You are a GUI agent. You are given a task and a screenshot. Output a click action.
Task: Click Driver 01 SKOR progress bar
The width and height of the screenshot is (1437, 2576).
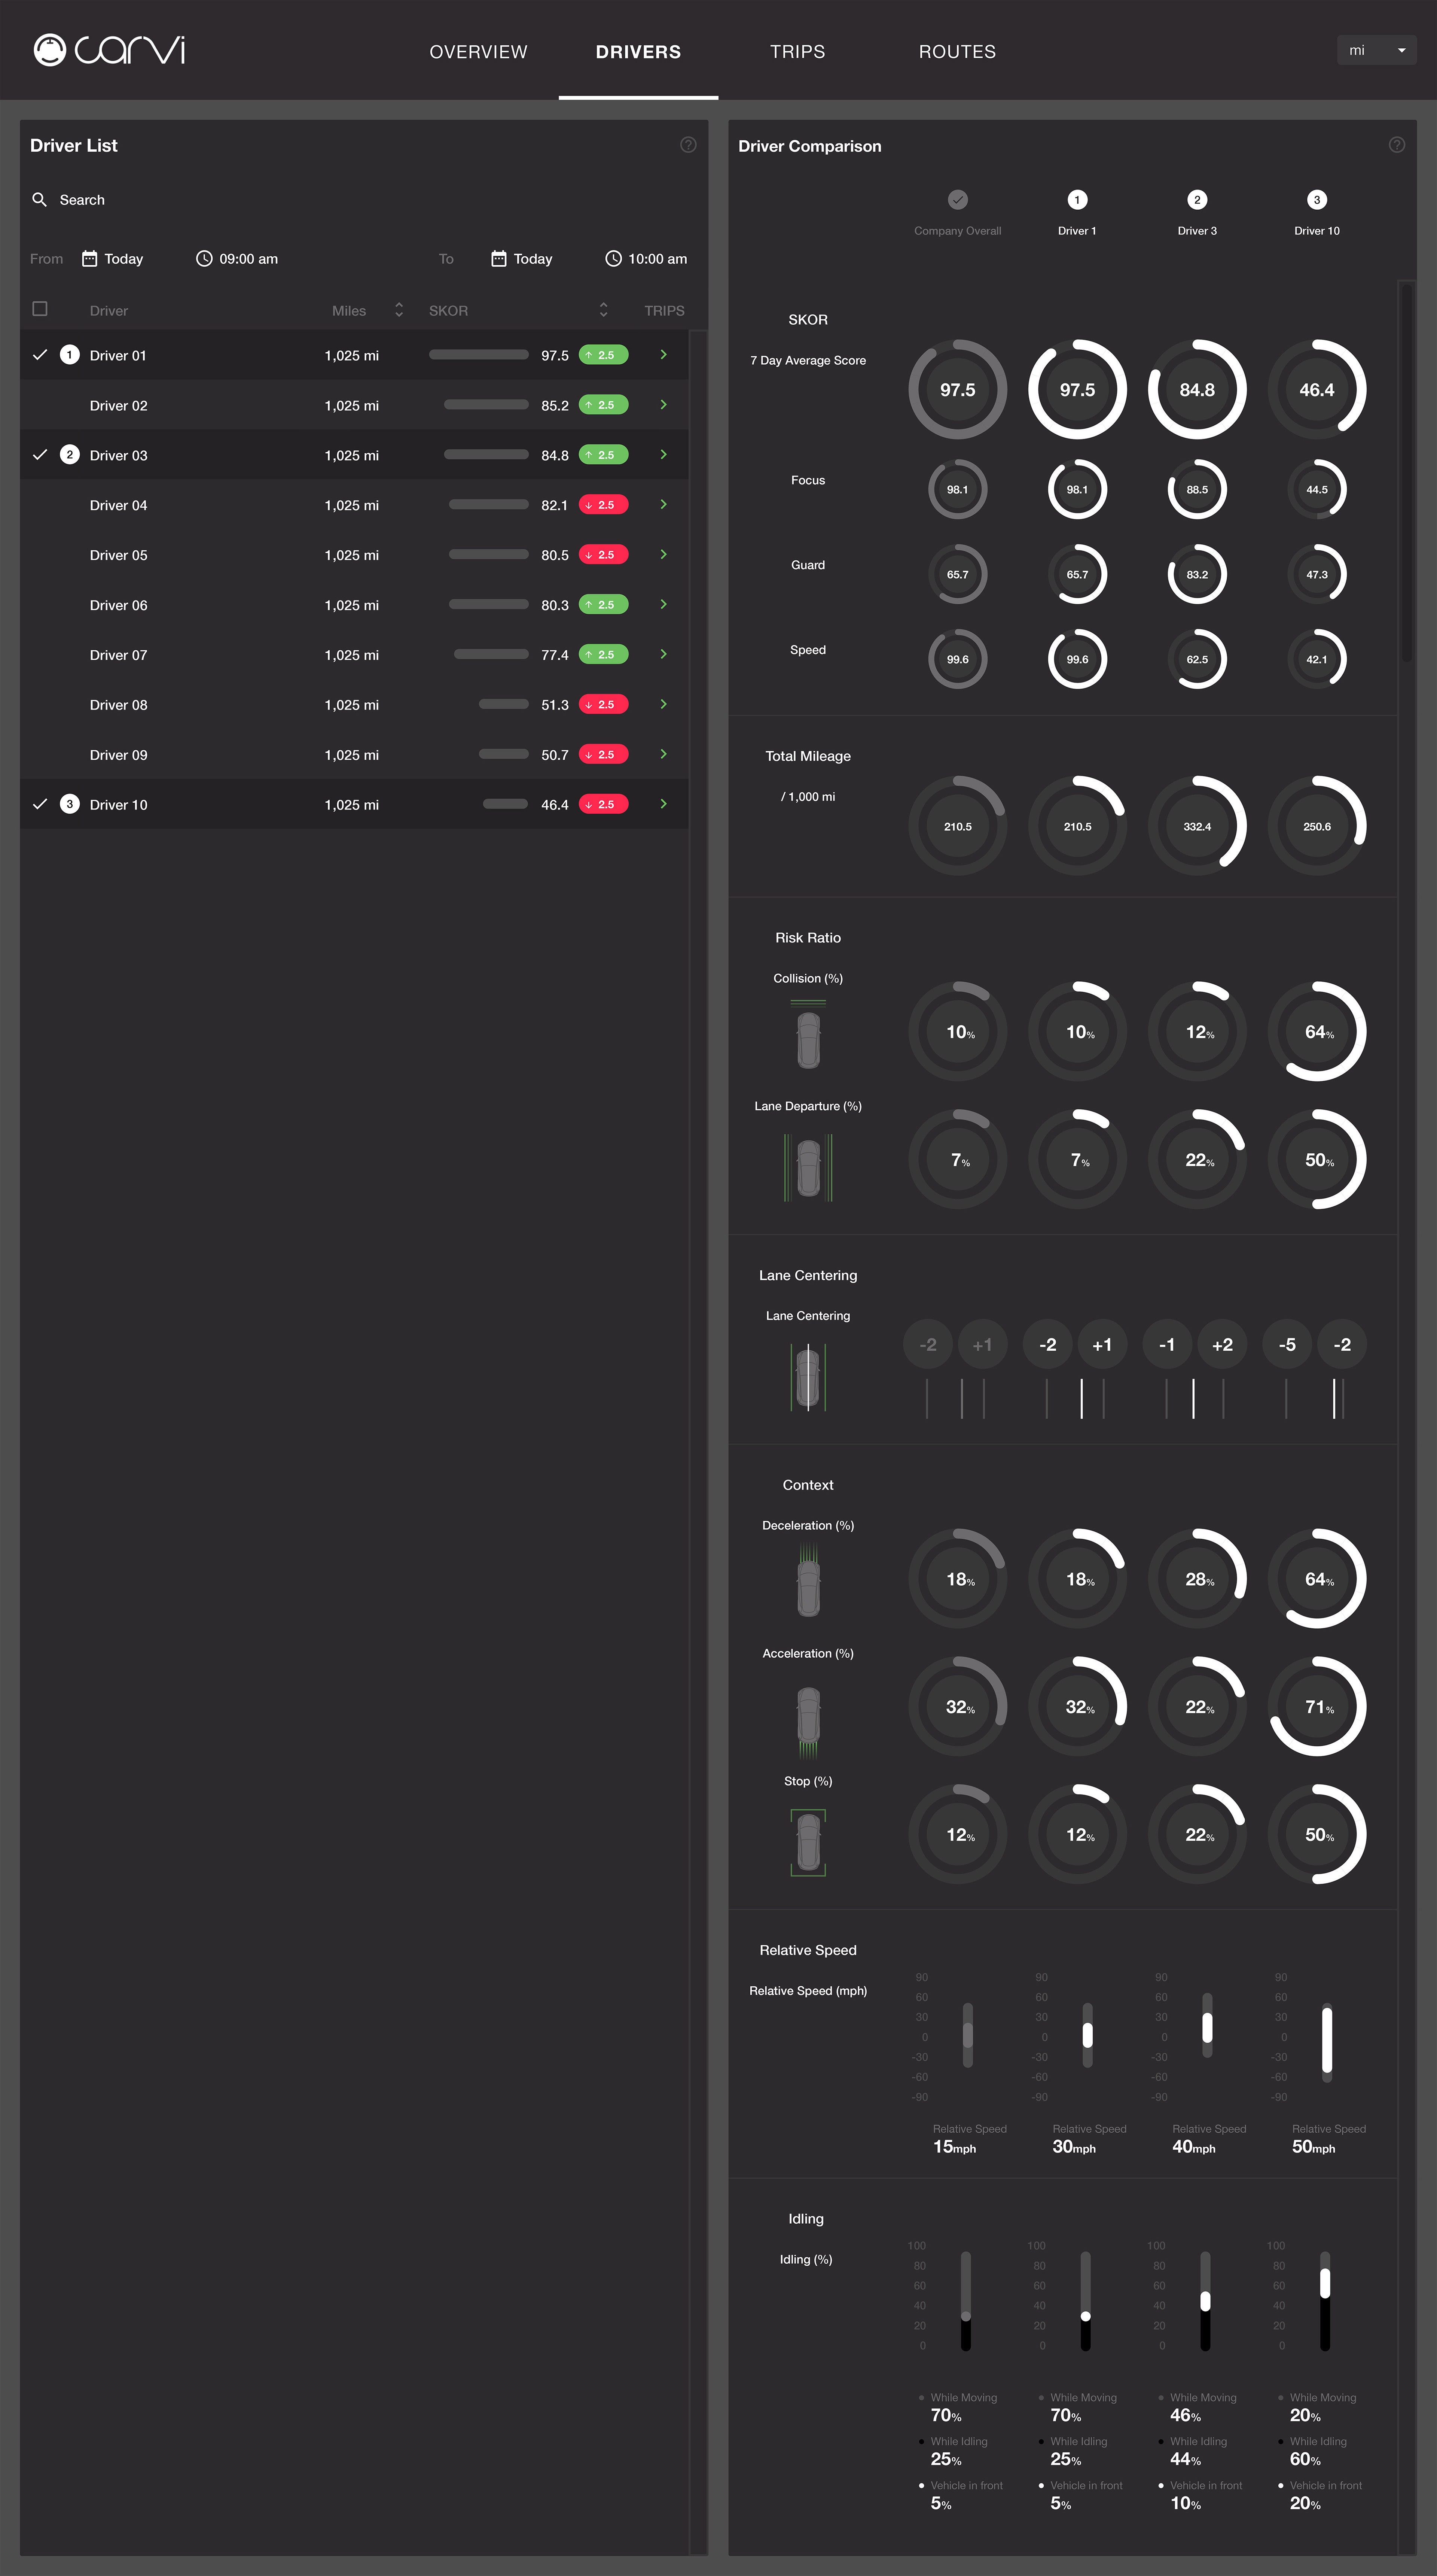[479, 355]
